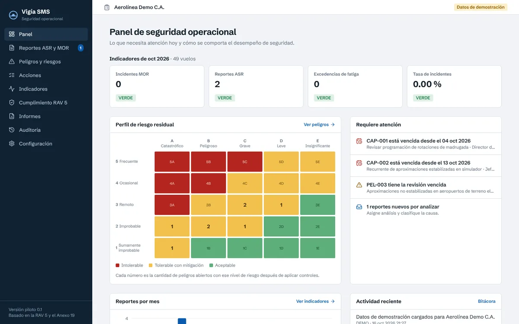Image resolution: width=519 pixels, height=324 pixels.
Task: Click the Datos de demostración badge
Action: click(x=481, y=7)
